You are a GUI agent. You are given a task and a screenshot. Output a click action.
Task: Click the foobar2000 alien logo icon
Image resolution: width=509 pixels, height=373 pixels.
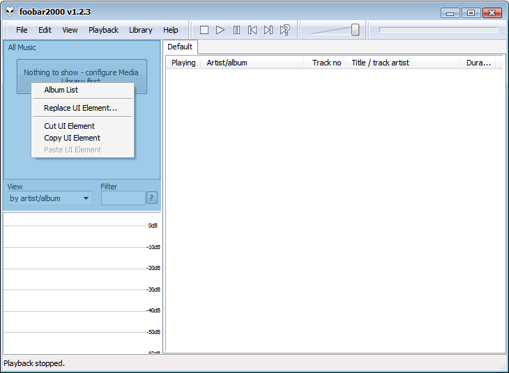coord(10,12)
